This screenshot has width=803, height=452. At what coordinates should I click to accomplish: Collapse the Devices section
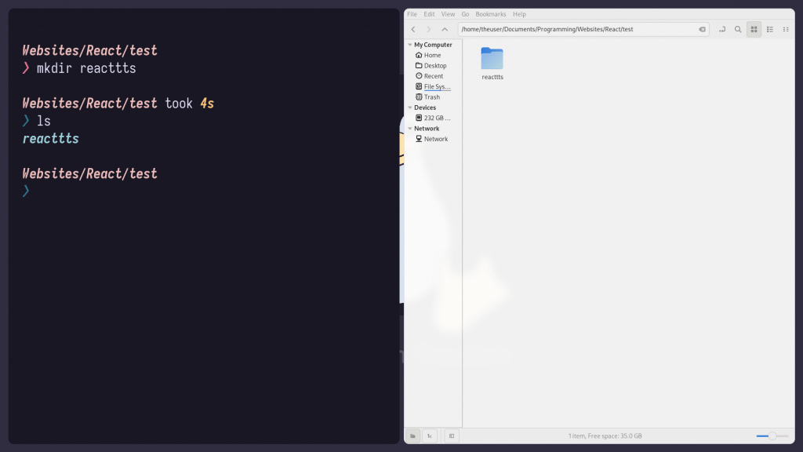tap(409, 108)
